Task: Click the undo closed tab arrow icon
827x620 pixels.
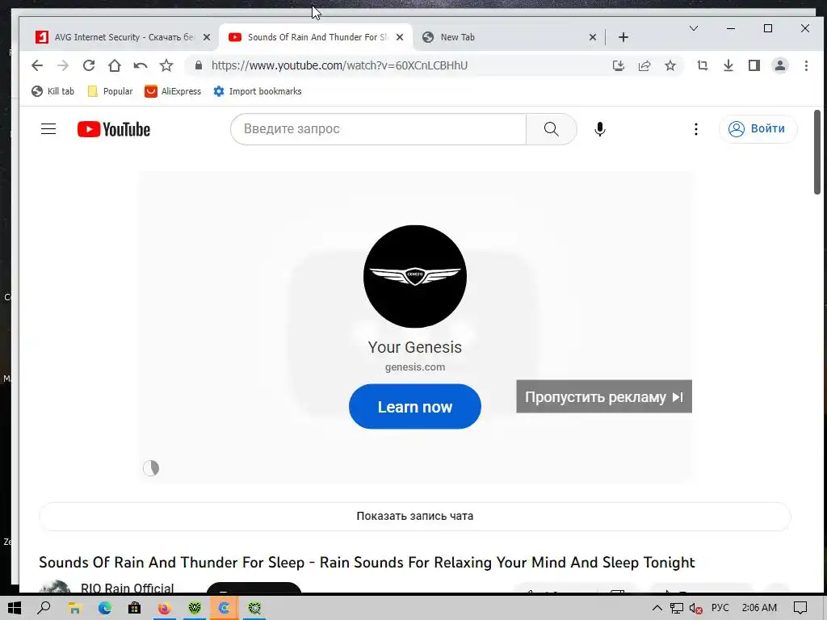Action: click(141, 65)
